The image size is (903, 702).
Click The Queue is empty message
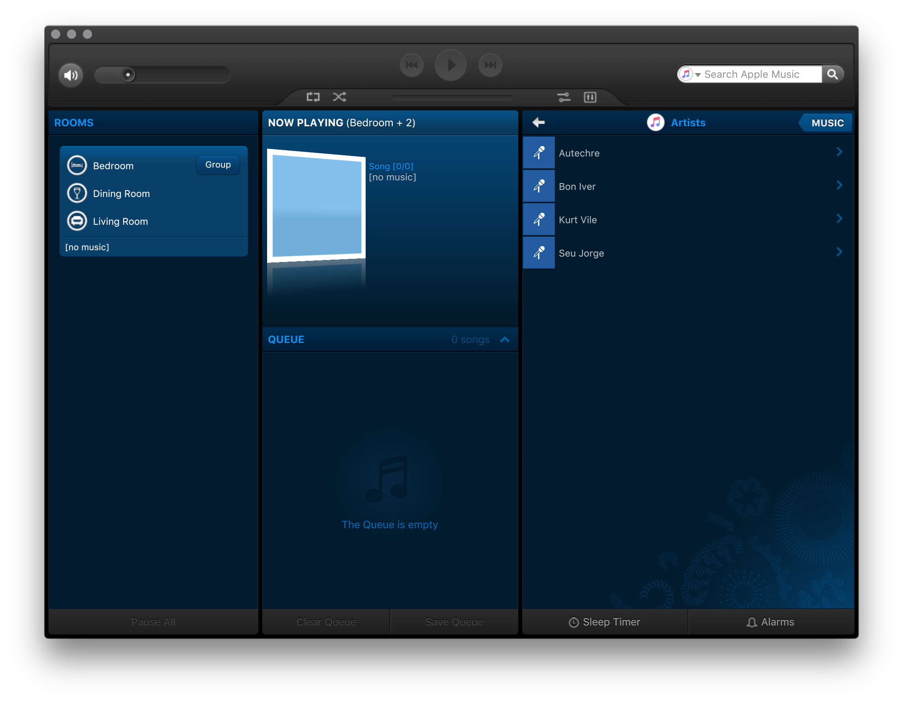pos(389,525)
